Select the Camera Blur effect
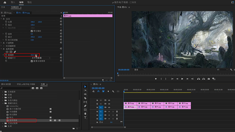The width and height of the screenshot is (235, 132). (x=14, y=106)
